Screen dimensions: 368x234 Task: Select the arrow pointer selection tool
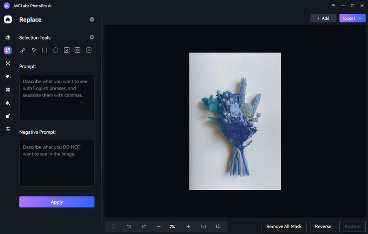tap(34, 50)
